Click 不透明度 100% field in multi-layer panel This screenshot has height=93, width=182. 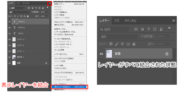(x=43, y=12)
